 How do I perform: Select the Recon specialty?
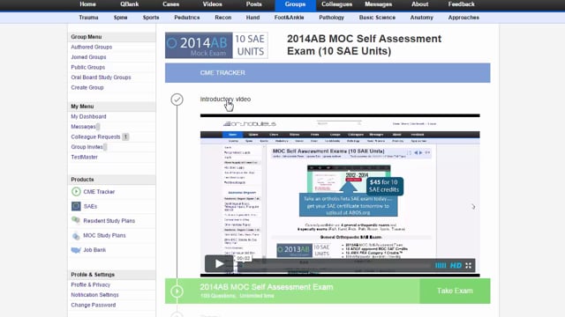click(x=223, y=18)
